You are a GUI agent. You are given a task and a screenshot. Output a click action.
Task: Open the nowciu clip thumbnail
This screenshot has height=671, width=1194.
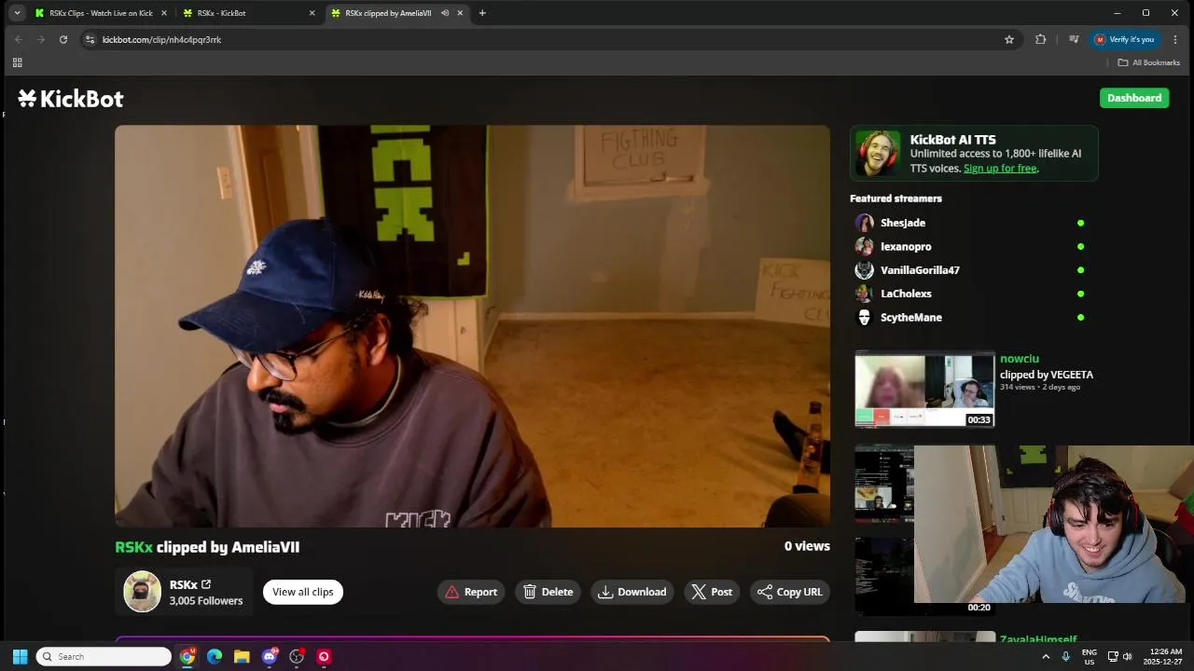point(924,389)
